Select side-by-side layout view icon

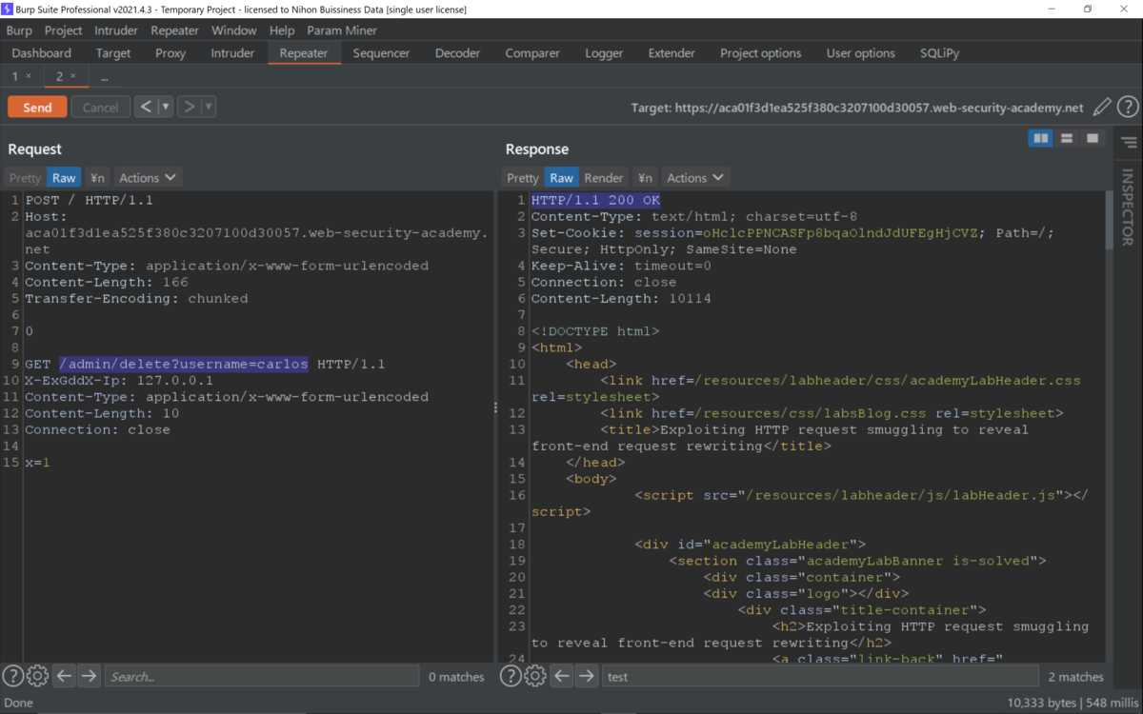coord(1041,139)
